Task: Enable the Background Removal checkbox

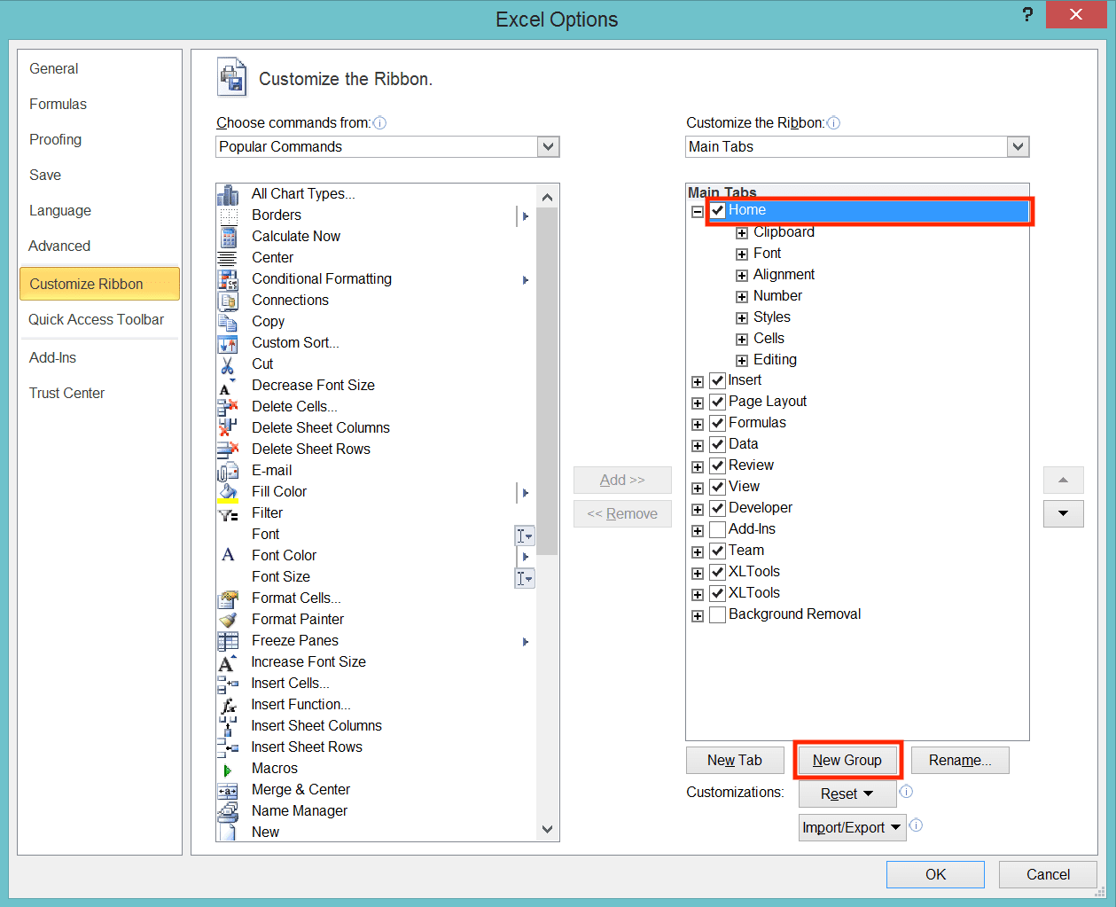Action: click(x=718, y=615)
